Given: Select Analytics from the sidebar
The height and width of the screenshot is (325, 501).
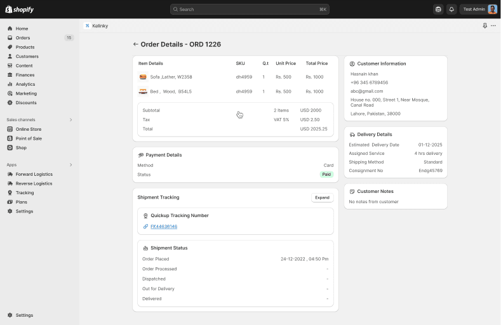Looking at the screenshot, I should click(x=25, y=84).
